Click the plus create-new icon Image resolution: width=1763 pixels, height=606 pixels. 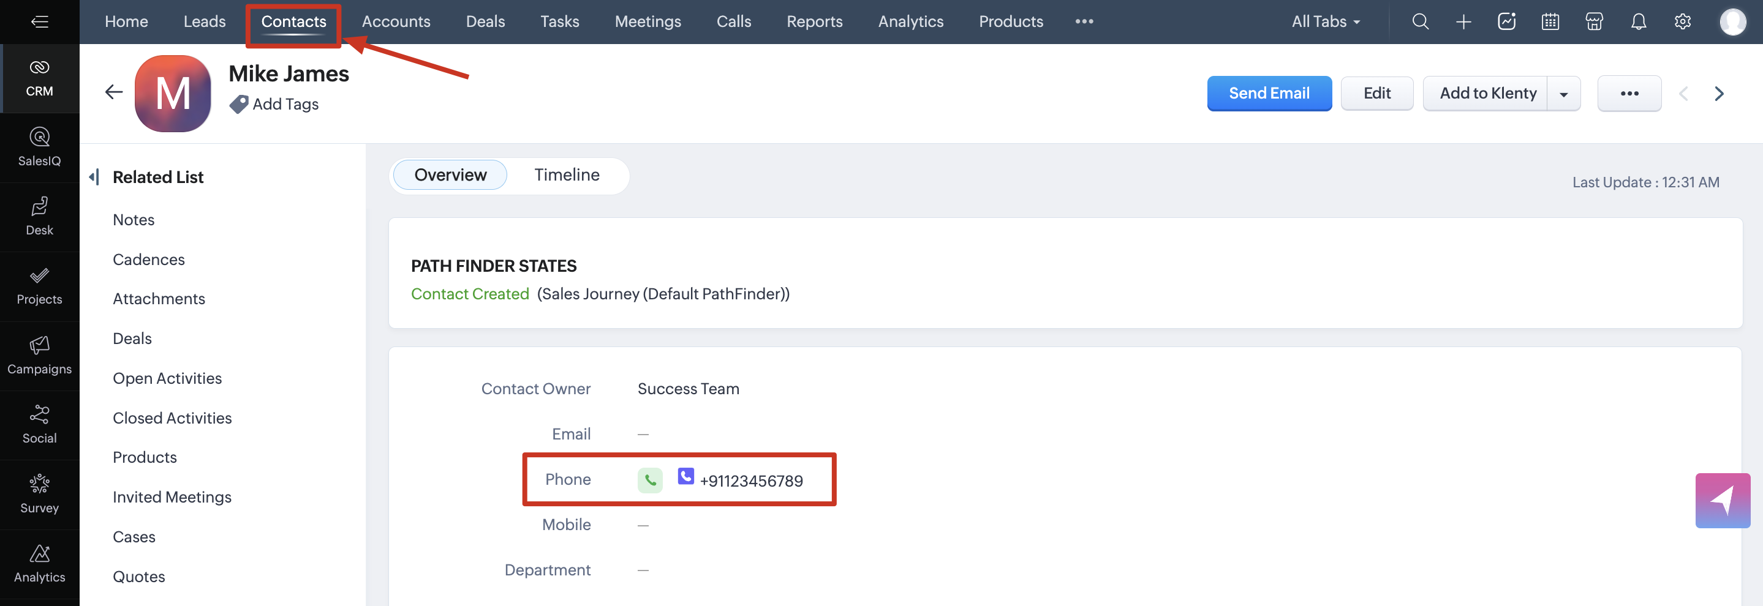point(1463,22)
